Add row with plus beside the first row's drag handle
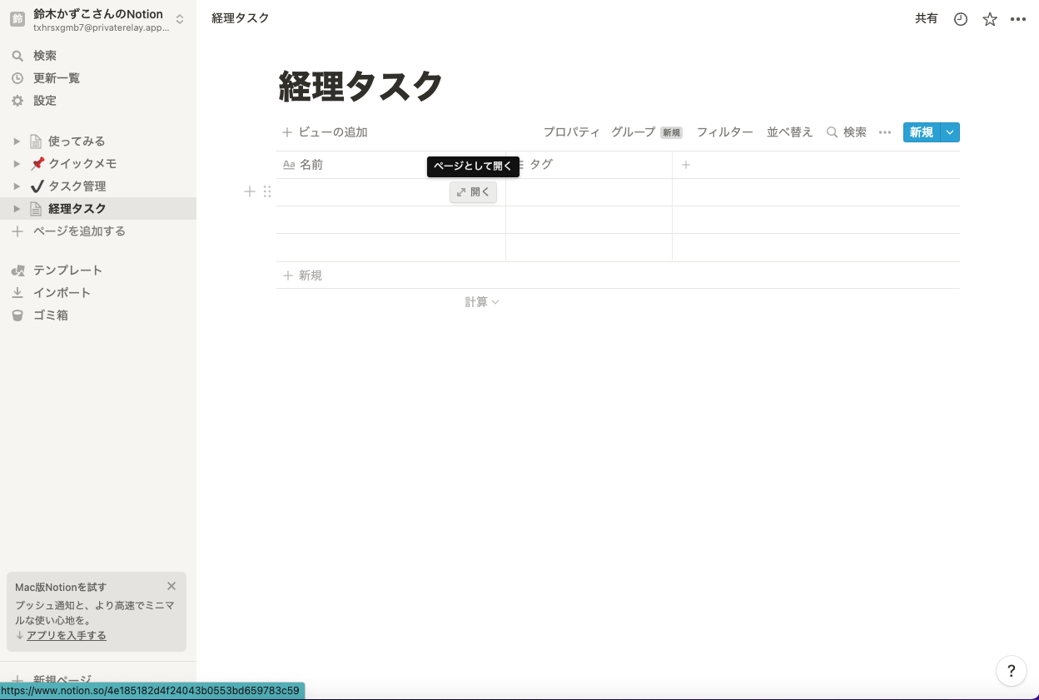Image resolution: width=1039 pixels, height=700 pixels. point(249,192)
